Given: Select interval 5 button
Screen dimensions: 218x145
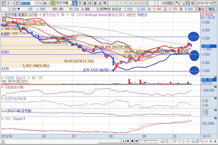Looking at the screenshot, I should 120,3.
